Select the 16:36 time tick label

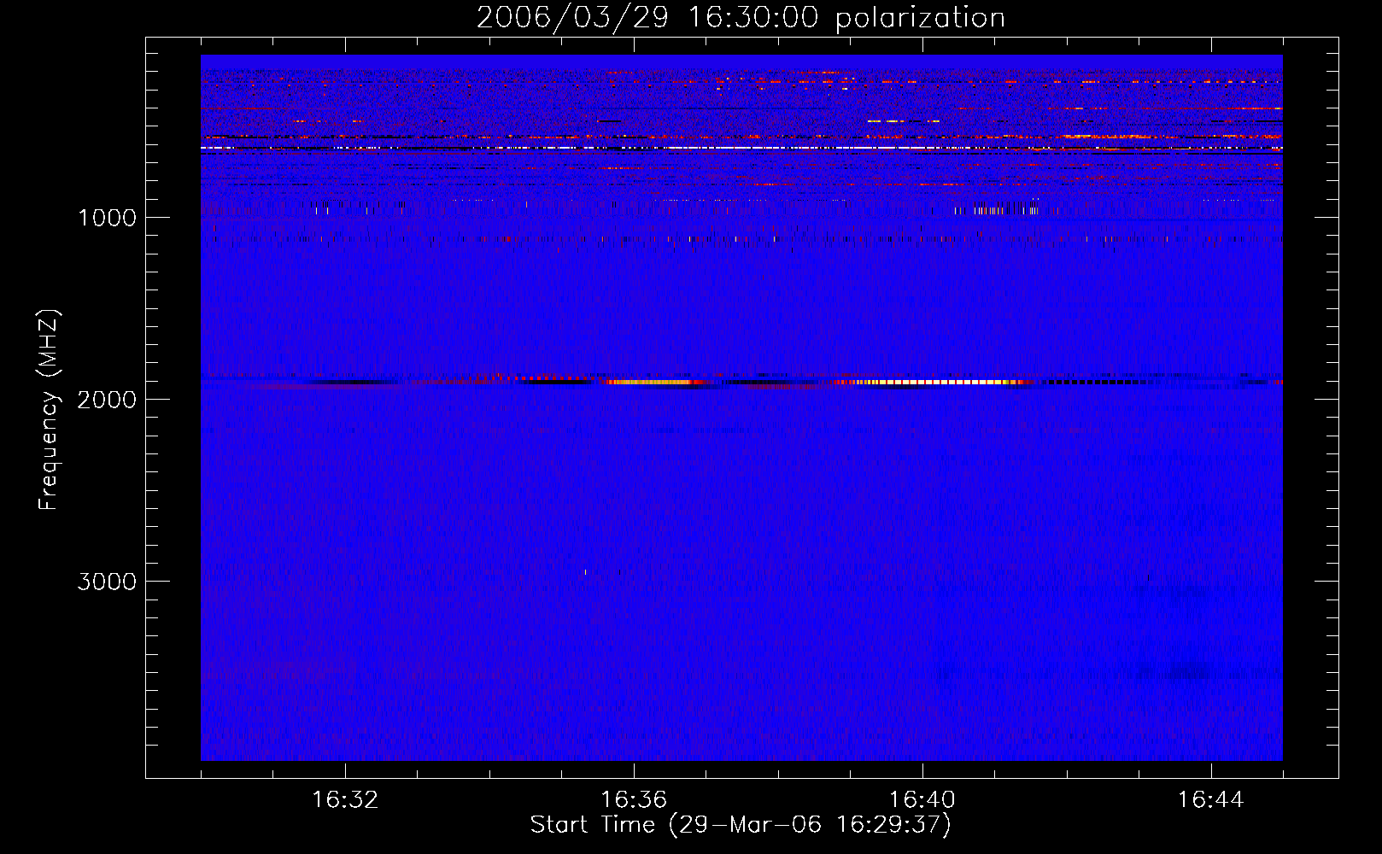(x=634, y=800)
